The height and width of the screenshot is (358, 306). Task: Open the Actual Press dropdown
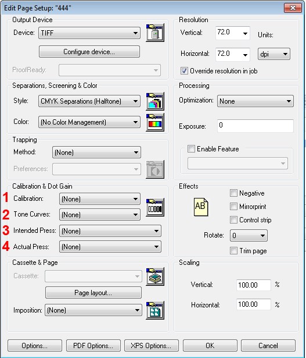(x=110, y=247)
